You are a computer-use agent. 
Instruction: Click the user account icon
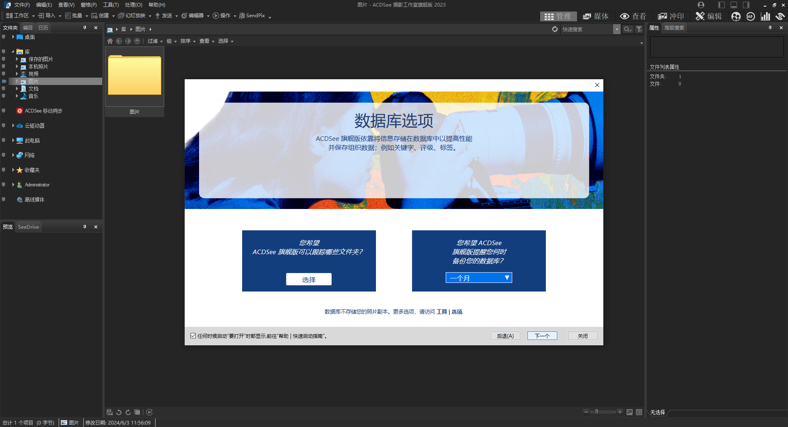(x=701, y=5)
